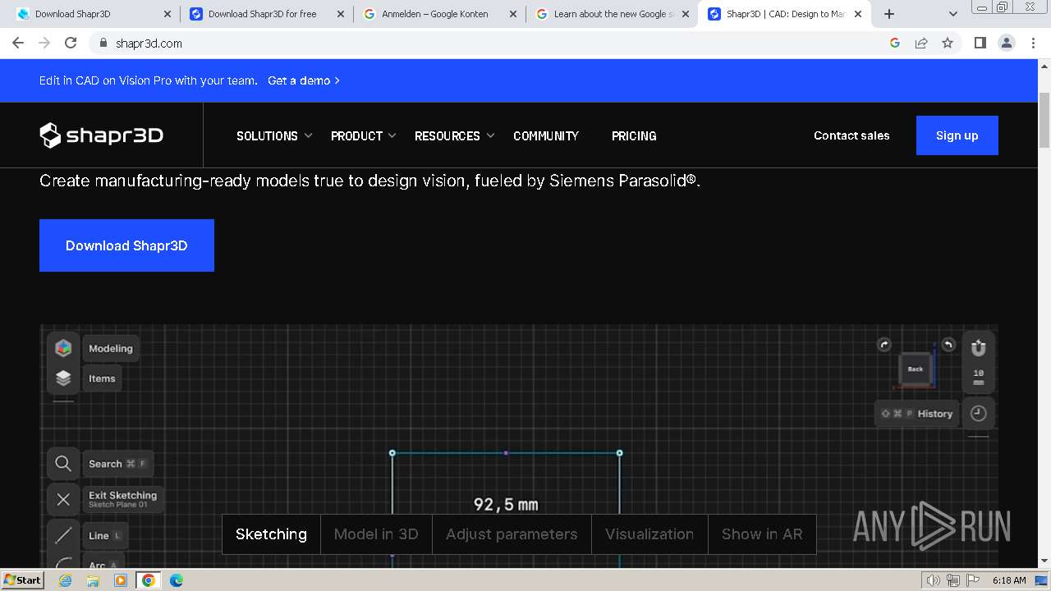This screenshot has height=591, width=1051.
Task: Expand the SOLUTIONS dropdown menu
Action: [x=274, y=135]
